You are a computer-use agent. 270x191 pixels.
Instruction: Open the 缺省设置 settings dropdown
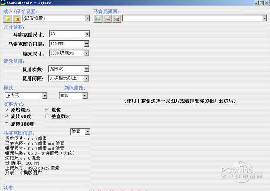click(87, 18)
